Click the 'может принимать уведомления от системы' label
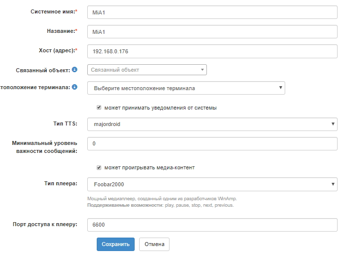Image resolution: width=363 pixels, height=259 pixels. (160, 108)
